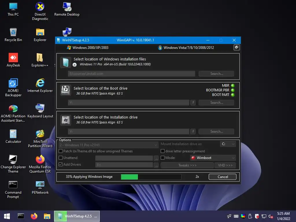Click the WinNTSetup tools icon at top right
Screen dimensions: 296x222
point(236,47)
